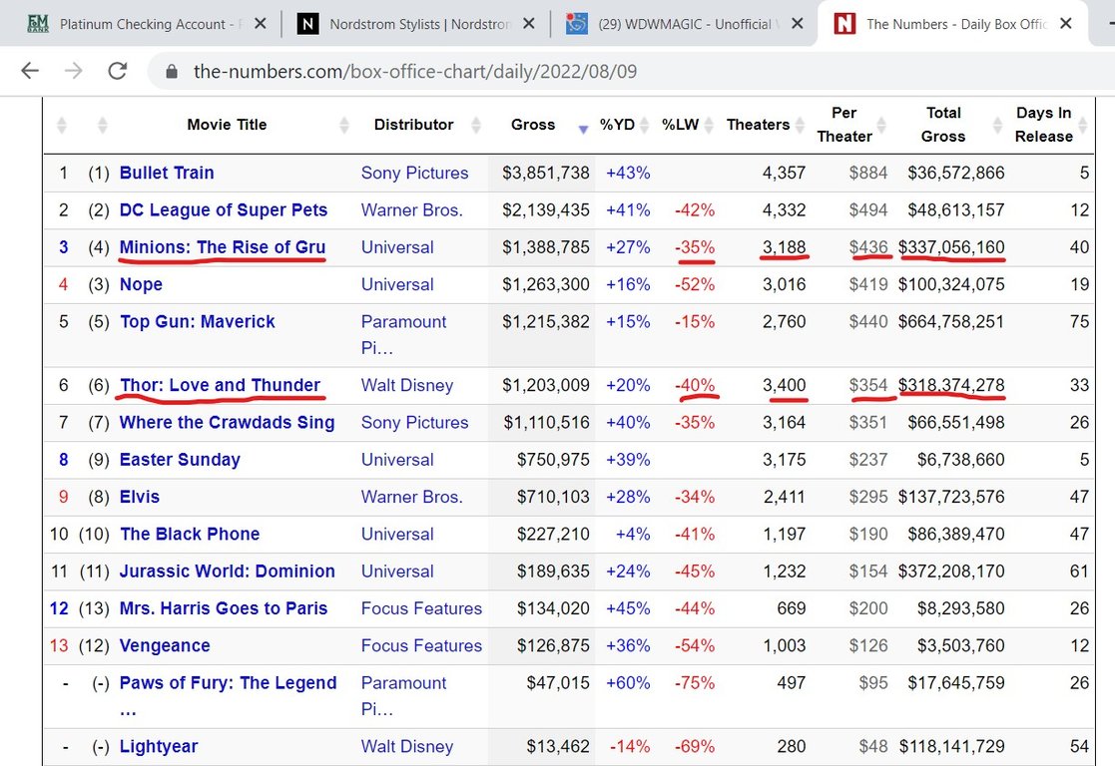Open Where the Crawdads Sing link
This screenshot has width=1115, height=766.
pos(227,423)
